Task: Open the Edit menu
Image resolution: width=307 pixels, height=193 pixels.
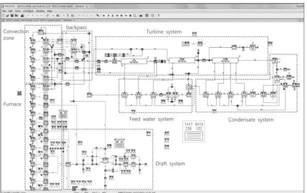Action: (x=10, y=11)
